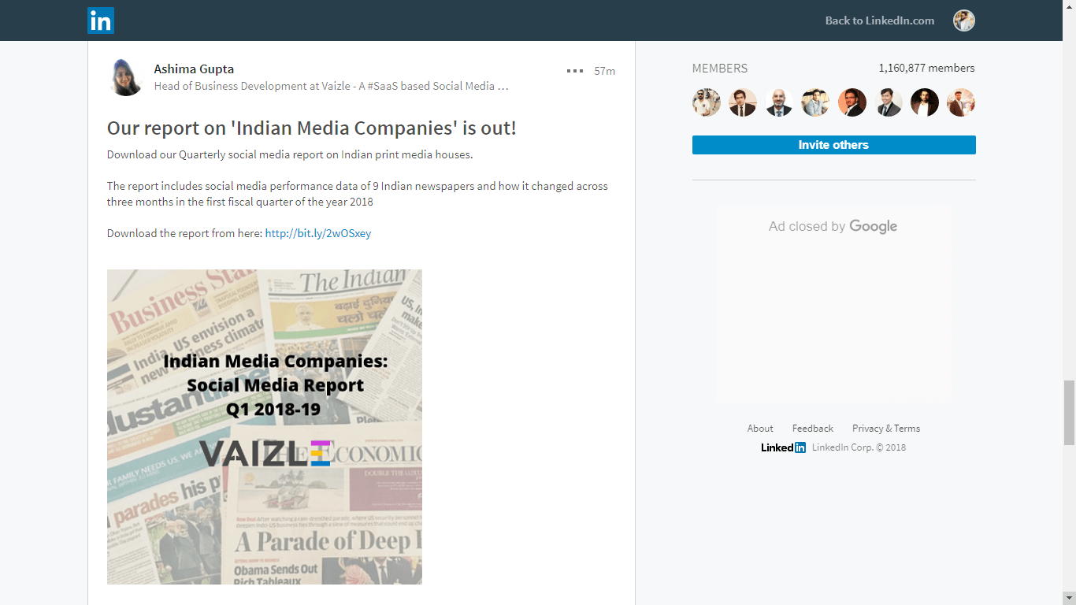This screenshot has height=605, width=1076.
Task: Click the seventh member avatar
Action: point(925,102)
